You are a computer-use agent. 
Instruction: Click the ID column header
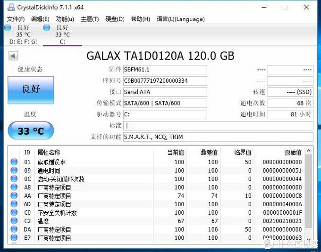point(27,152)
